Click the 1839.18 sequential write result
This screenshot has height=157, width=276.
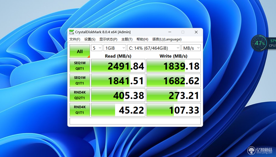[174, 66]
